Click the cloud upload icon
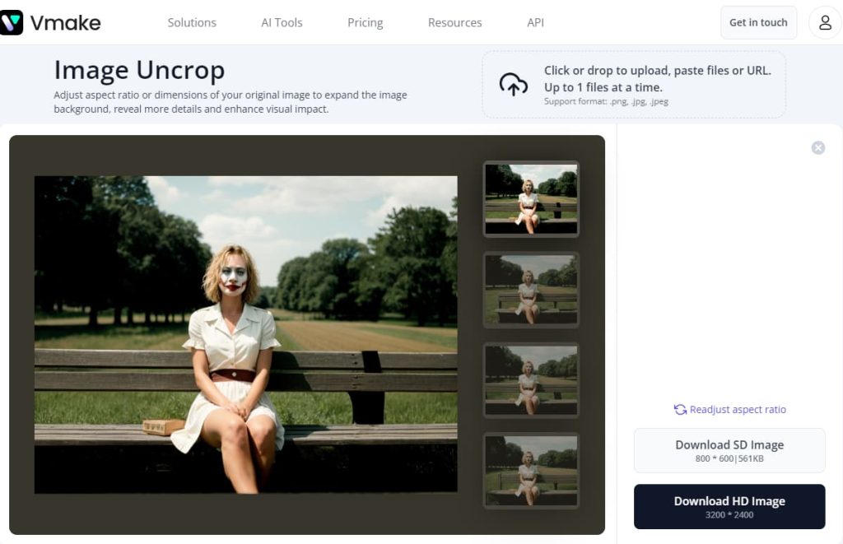This screenshot has width=843, height=544. [514, 85]
